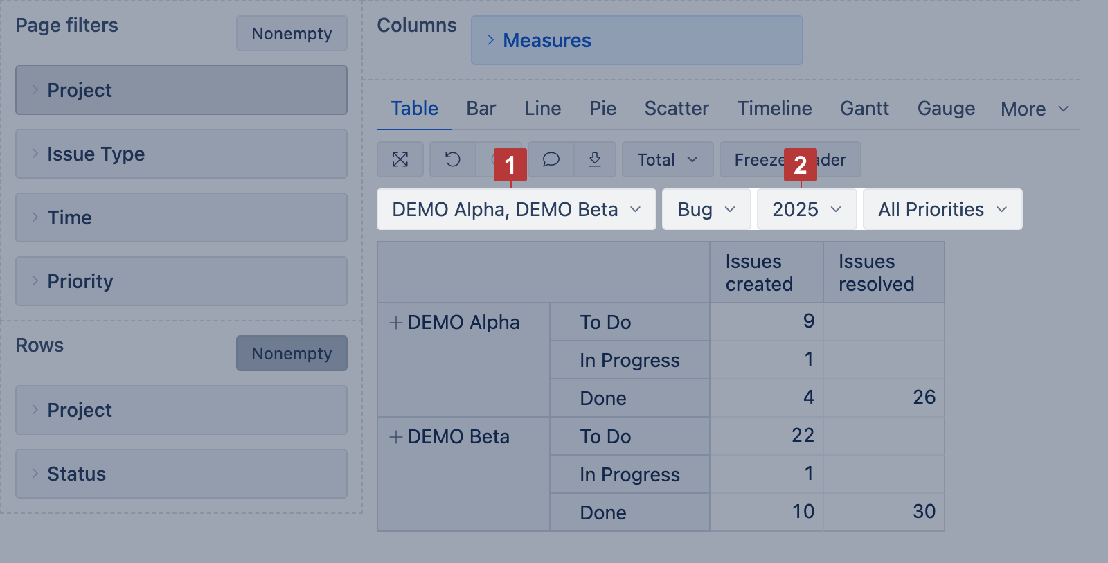Open the DEMO Alpha, DEMO Beta project dropdown
1108x563 pixels.
click(516, 210)
